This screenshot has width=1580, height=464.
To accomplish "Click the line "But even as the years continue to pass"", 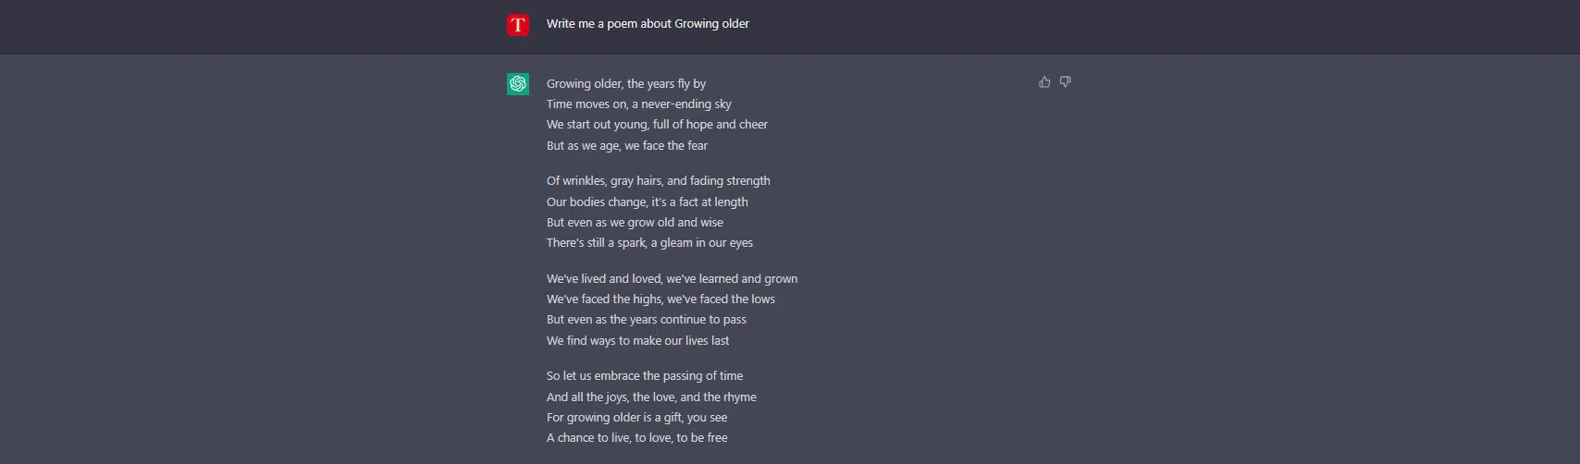I will 646,320.
